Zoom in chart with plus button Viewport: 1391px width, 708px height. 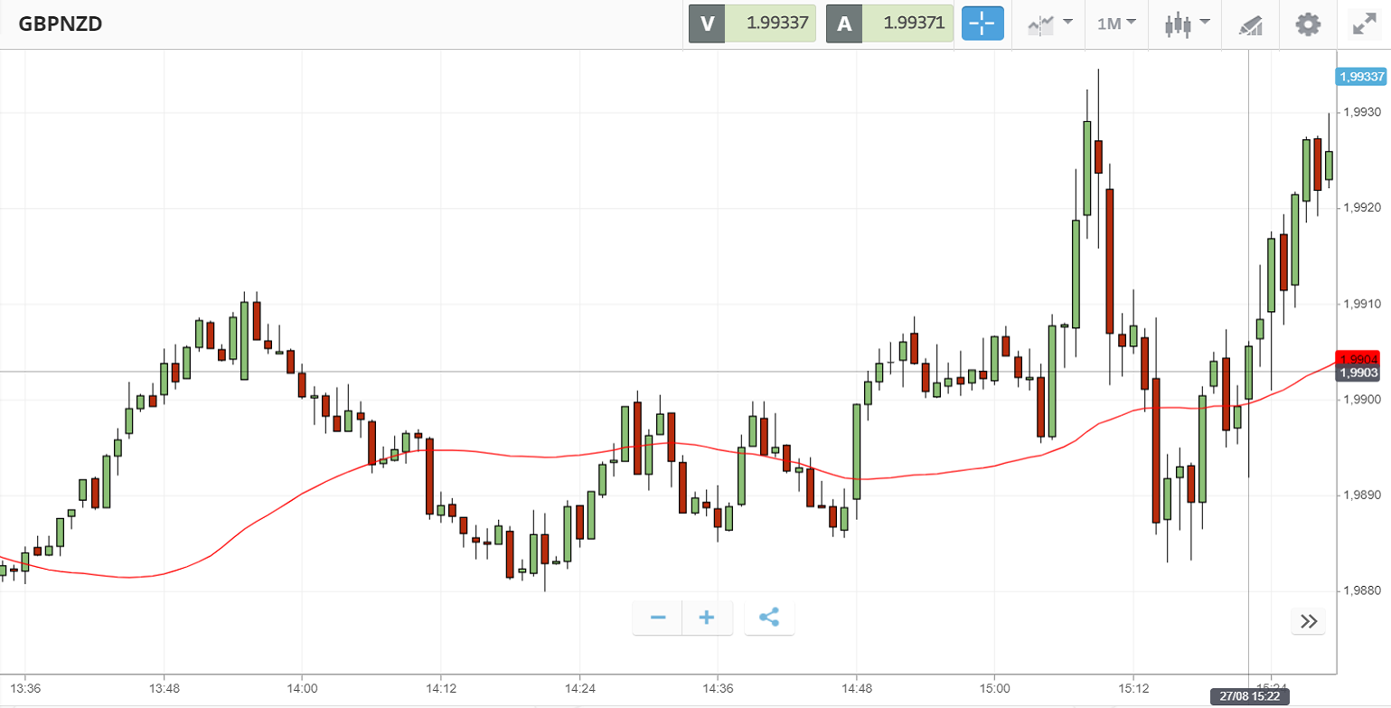[x=707, y=618]
